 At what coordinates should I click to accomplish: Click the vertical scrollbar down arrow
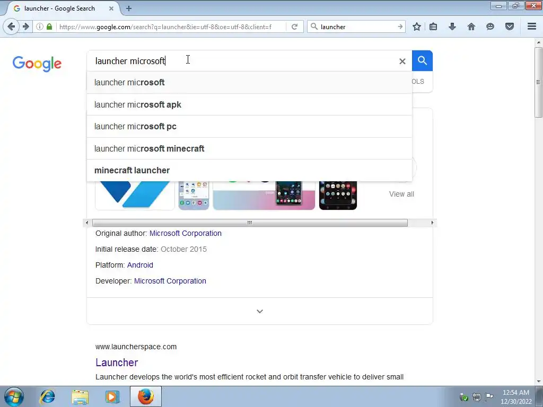point(538,382)
